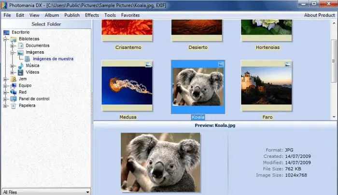Expand the Jem tree node
The image size is (338, 195).
(5, 79)
